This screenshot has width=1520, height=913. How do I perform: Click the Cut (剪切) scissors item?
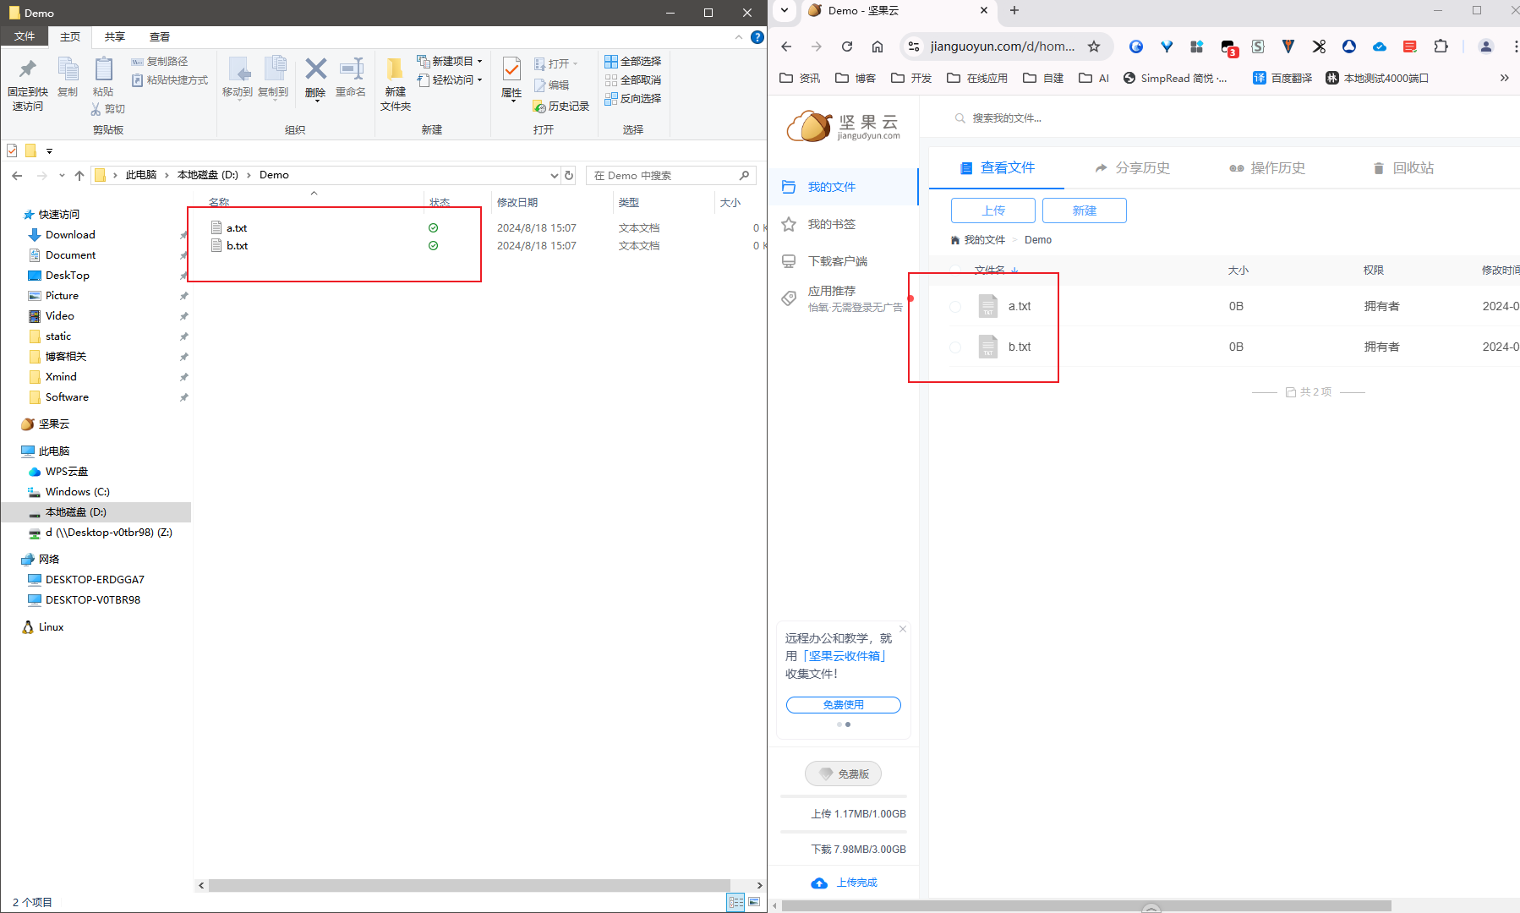click(108, 109)
